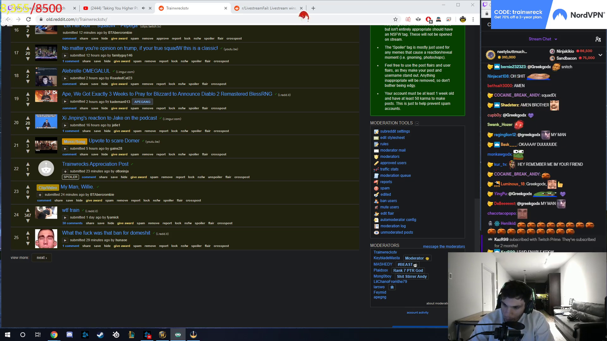
Task: Close the YouTube tab
Action: (x=150, y=8)
